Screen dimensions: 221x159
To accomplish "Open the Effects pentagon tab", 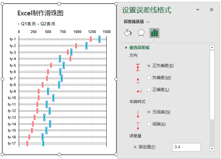I will tap(141, 33).
